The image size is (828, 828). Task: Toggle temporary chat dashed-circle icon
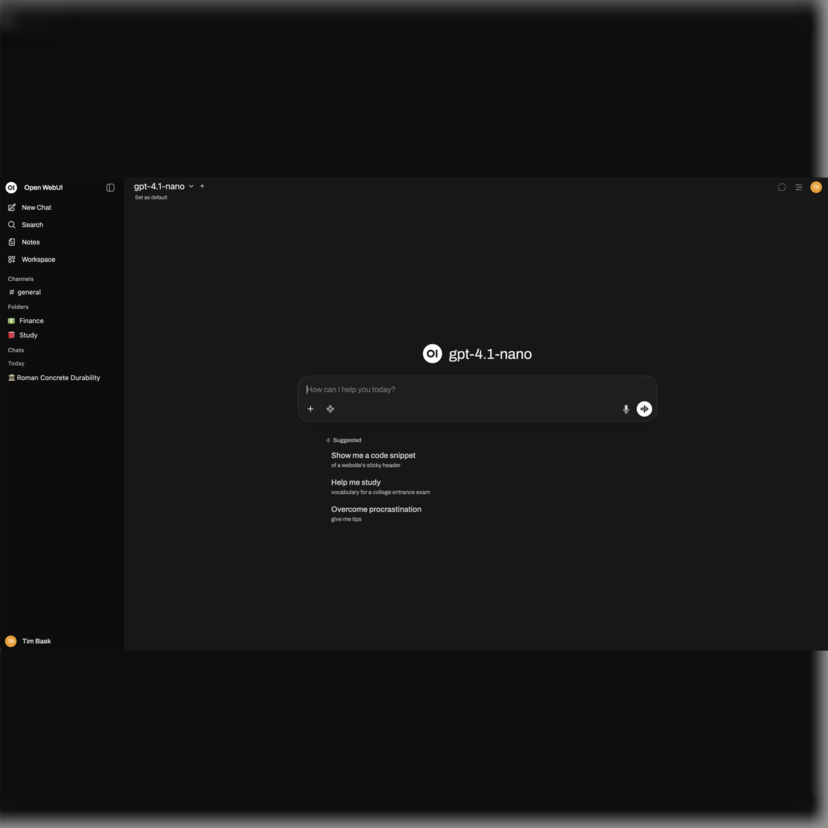[x=782, y=187]
